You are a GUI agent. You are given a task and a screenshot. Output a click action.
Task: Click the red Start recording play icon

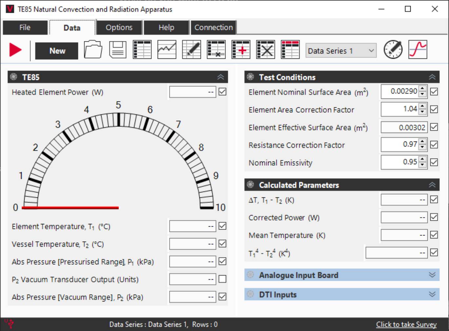pyautogui.click(x=15, y=50)
